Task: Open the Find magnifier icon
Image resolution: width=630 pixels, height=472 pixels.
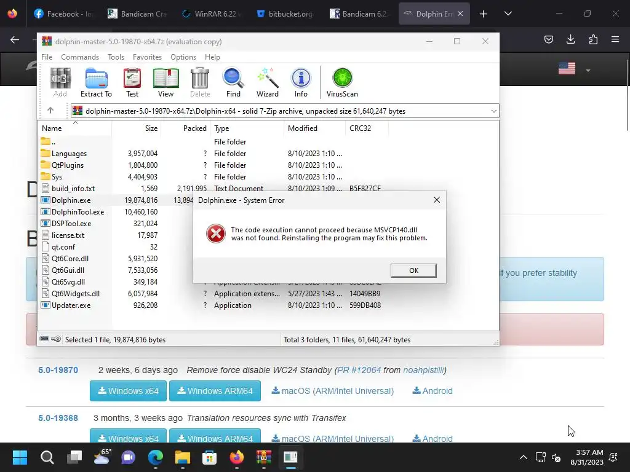Action: coord(233,82)
